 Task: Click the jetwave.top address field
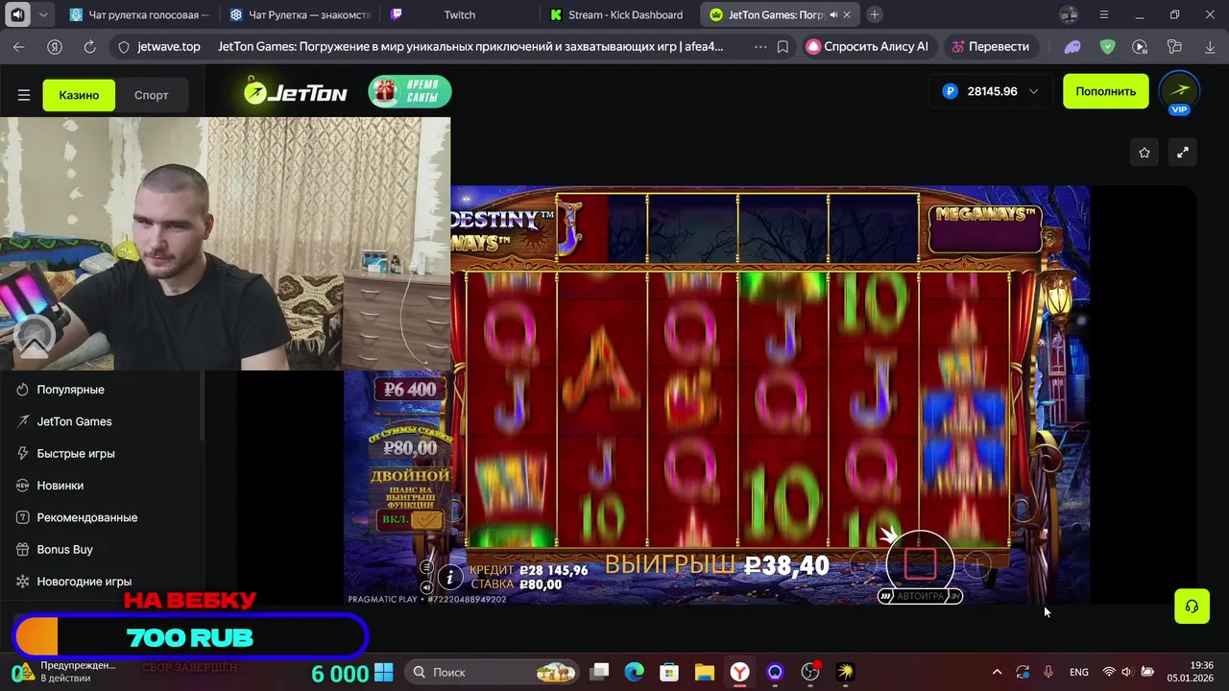[x=169, y=46]
